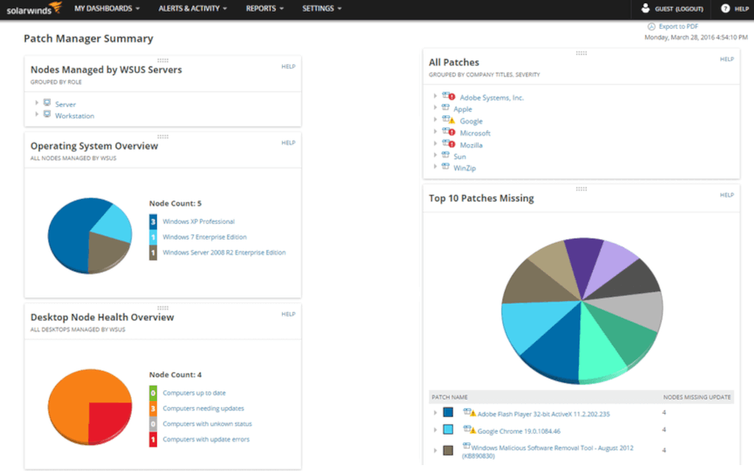This screenshot has width=754, height=471.
Task: Open Help for Operating System Overview
Action: click(289, 143)
